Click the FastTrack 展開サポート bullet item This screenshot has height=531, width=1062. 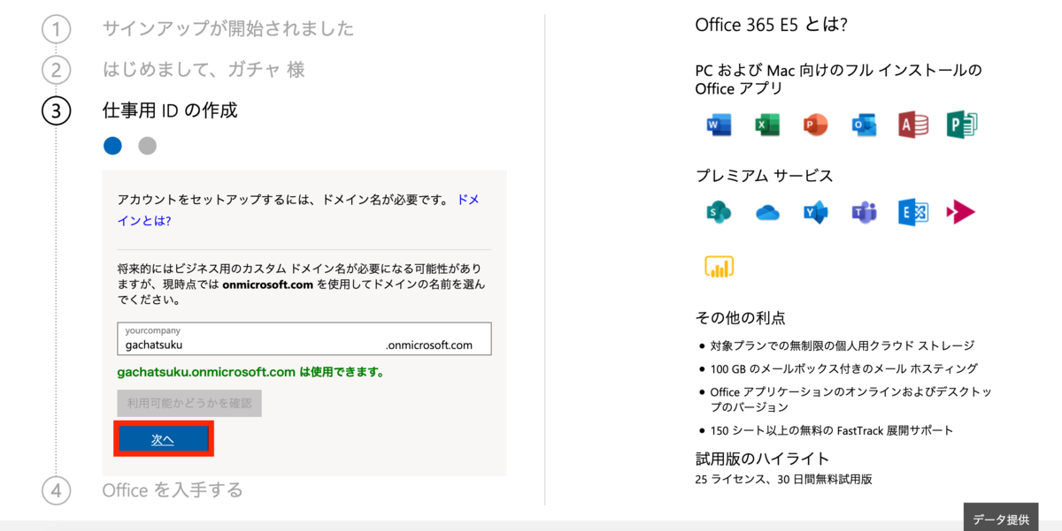click(x=832, y=430)
